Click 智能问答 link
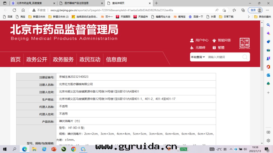This screenshot has height=153, width=273. coord(224,40)
